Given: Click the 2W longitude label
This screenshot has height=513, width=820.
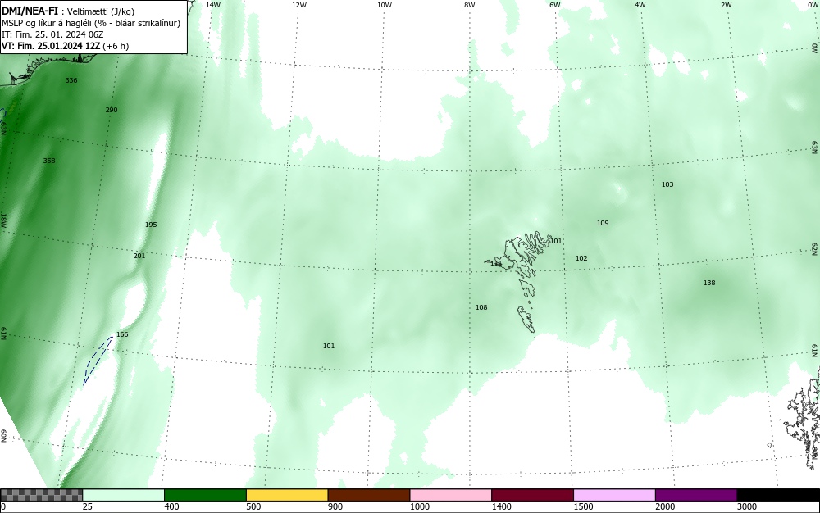Looking at the screenshot, I should click(726, 5).
